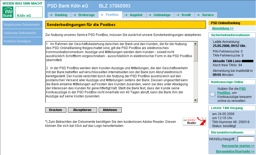This screenshot has width=256, height=155.
Task: Click the PSD OnlineBanking header
Action: pyautogui.click(x=232, y=23)
